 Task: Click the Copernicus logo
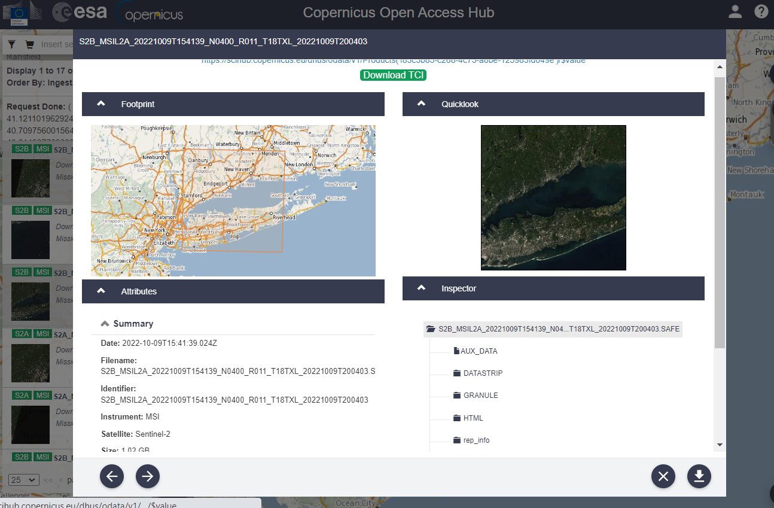(x=148, y=13)
